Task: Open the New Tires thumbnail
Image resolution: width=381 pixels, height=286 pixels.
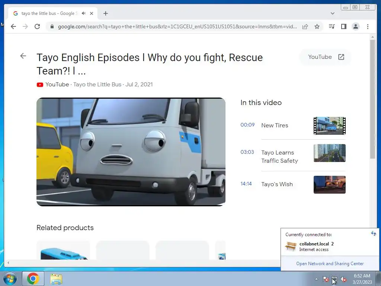Action: click(330, 126)
